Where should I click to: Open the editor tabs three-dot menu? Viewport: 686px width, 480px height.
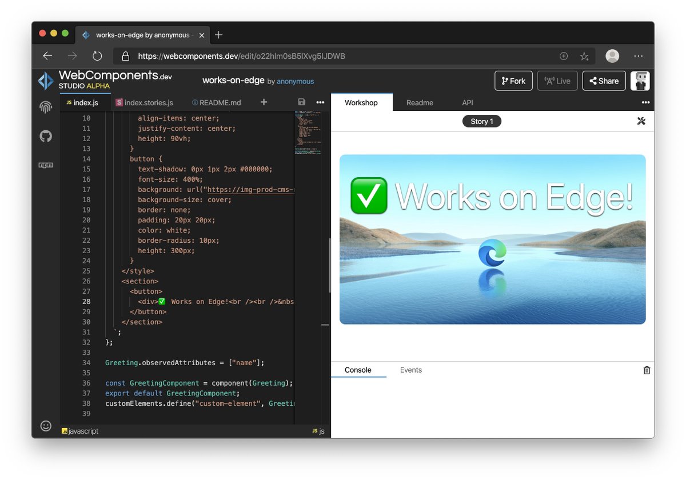(320, 102)
